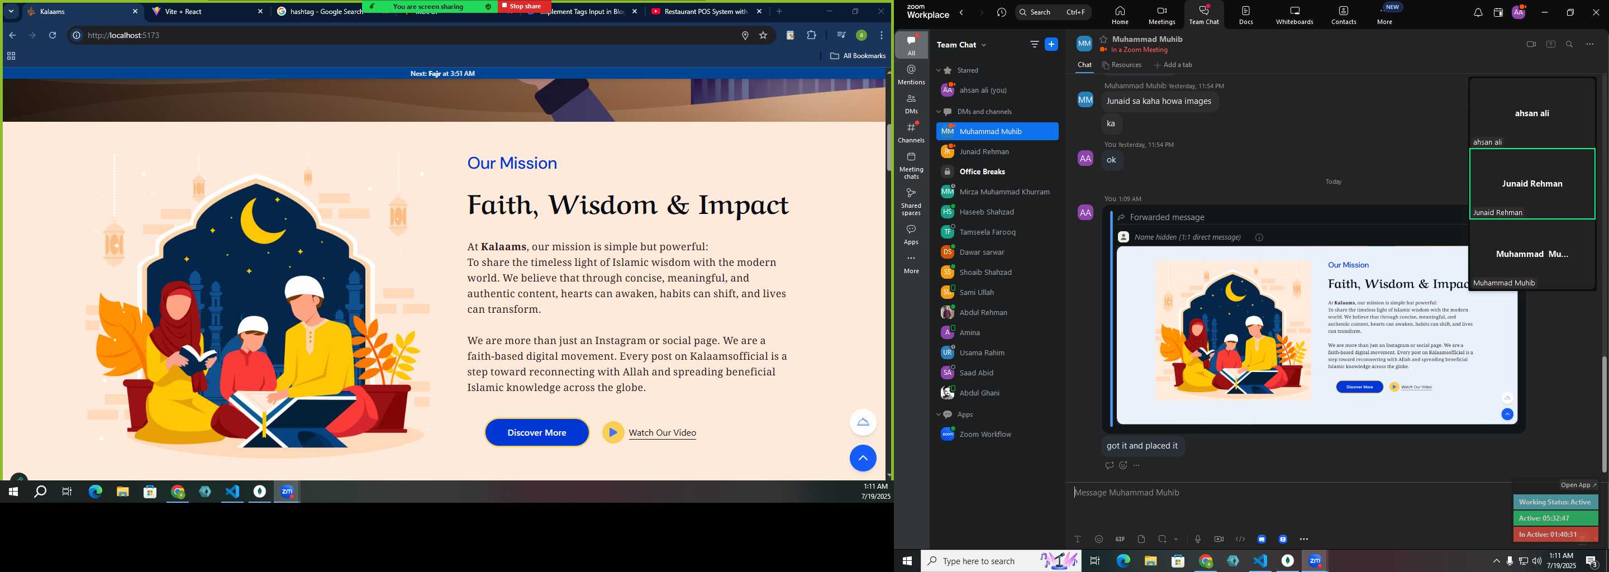Reply to the 'got it and placed it' message
Viewport: 1609px width, 572px height.
pos(1110,465)
